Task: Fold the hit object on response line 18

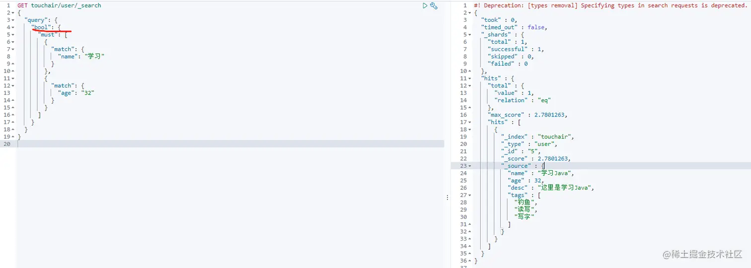Action: (469, 129)
